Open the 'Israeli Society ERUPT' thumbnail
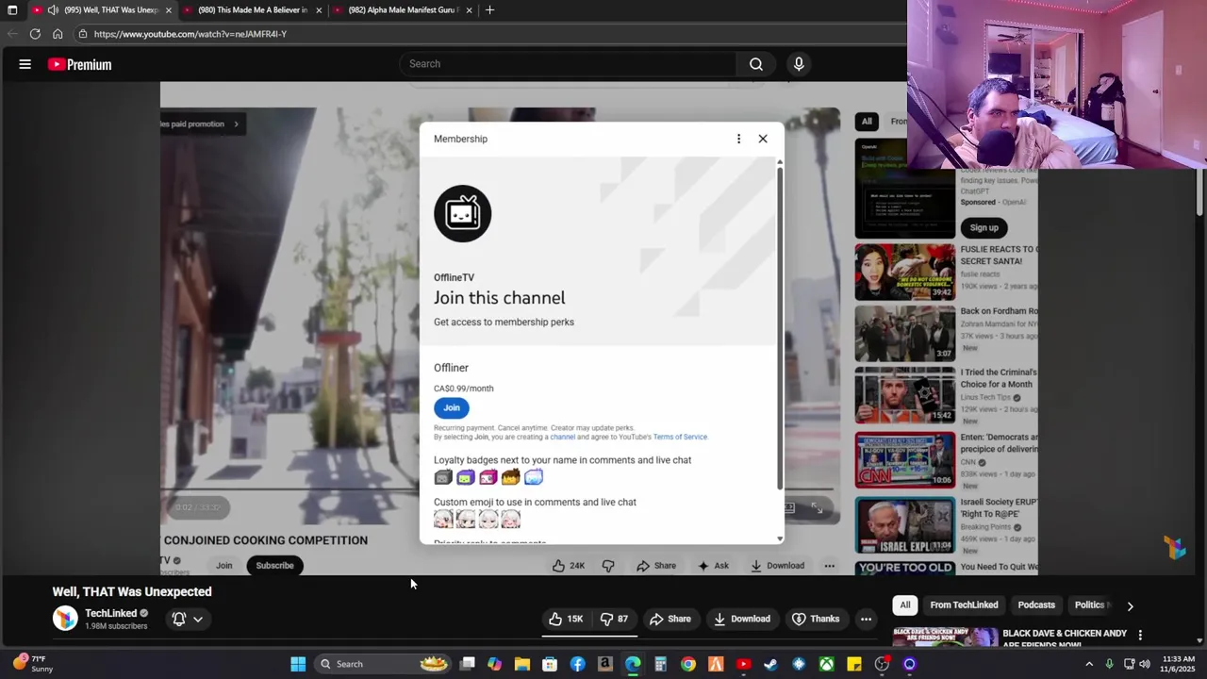Image resolution: width=1207 pixels, height=679 pixels. [x=904, y=525]
